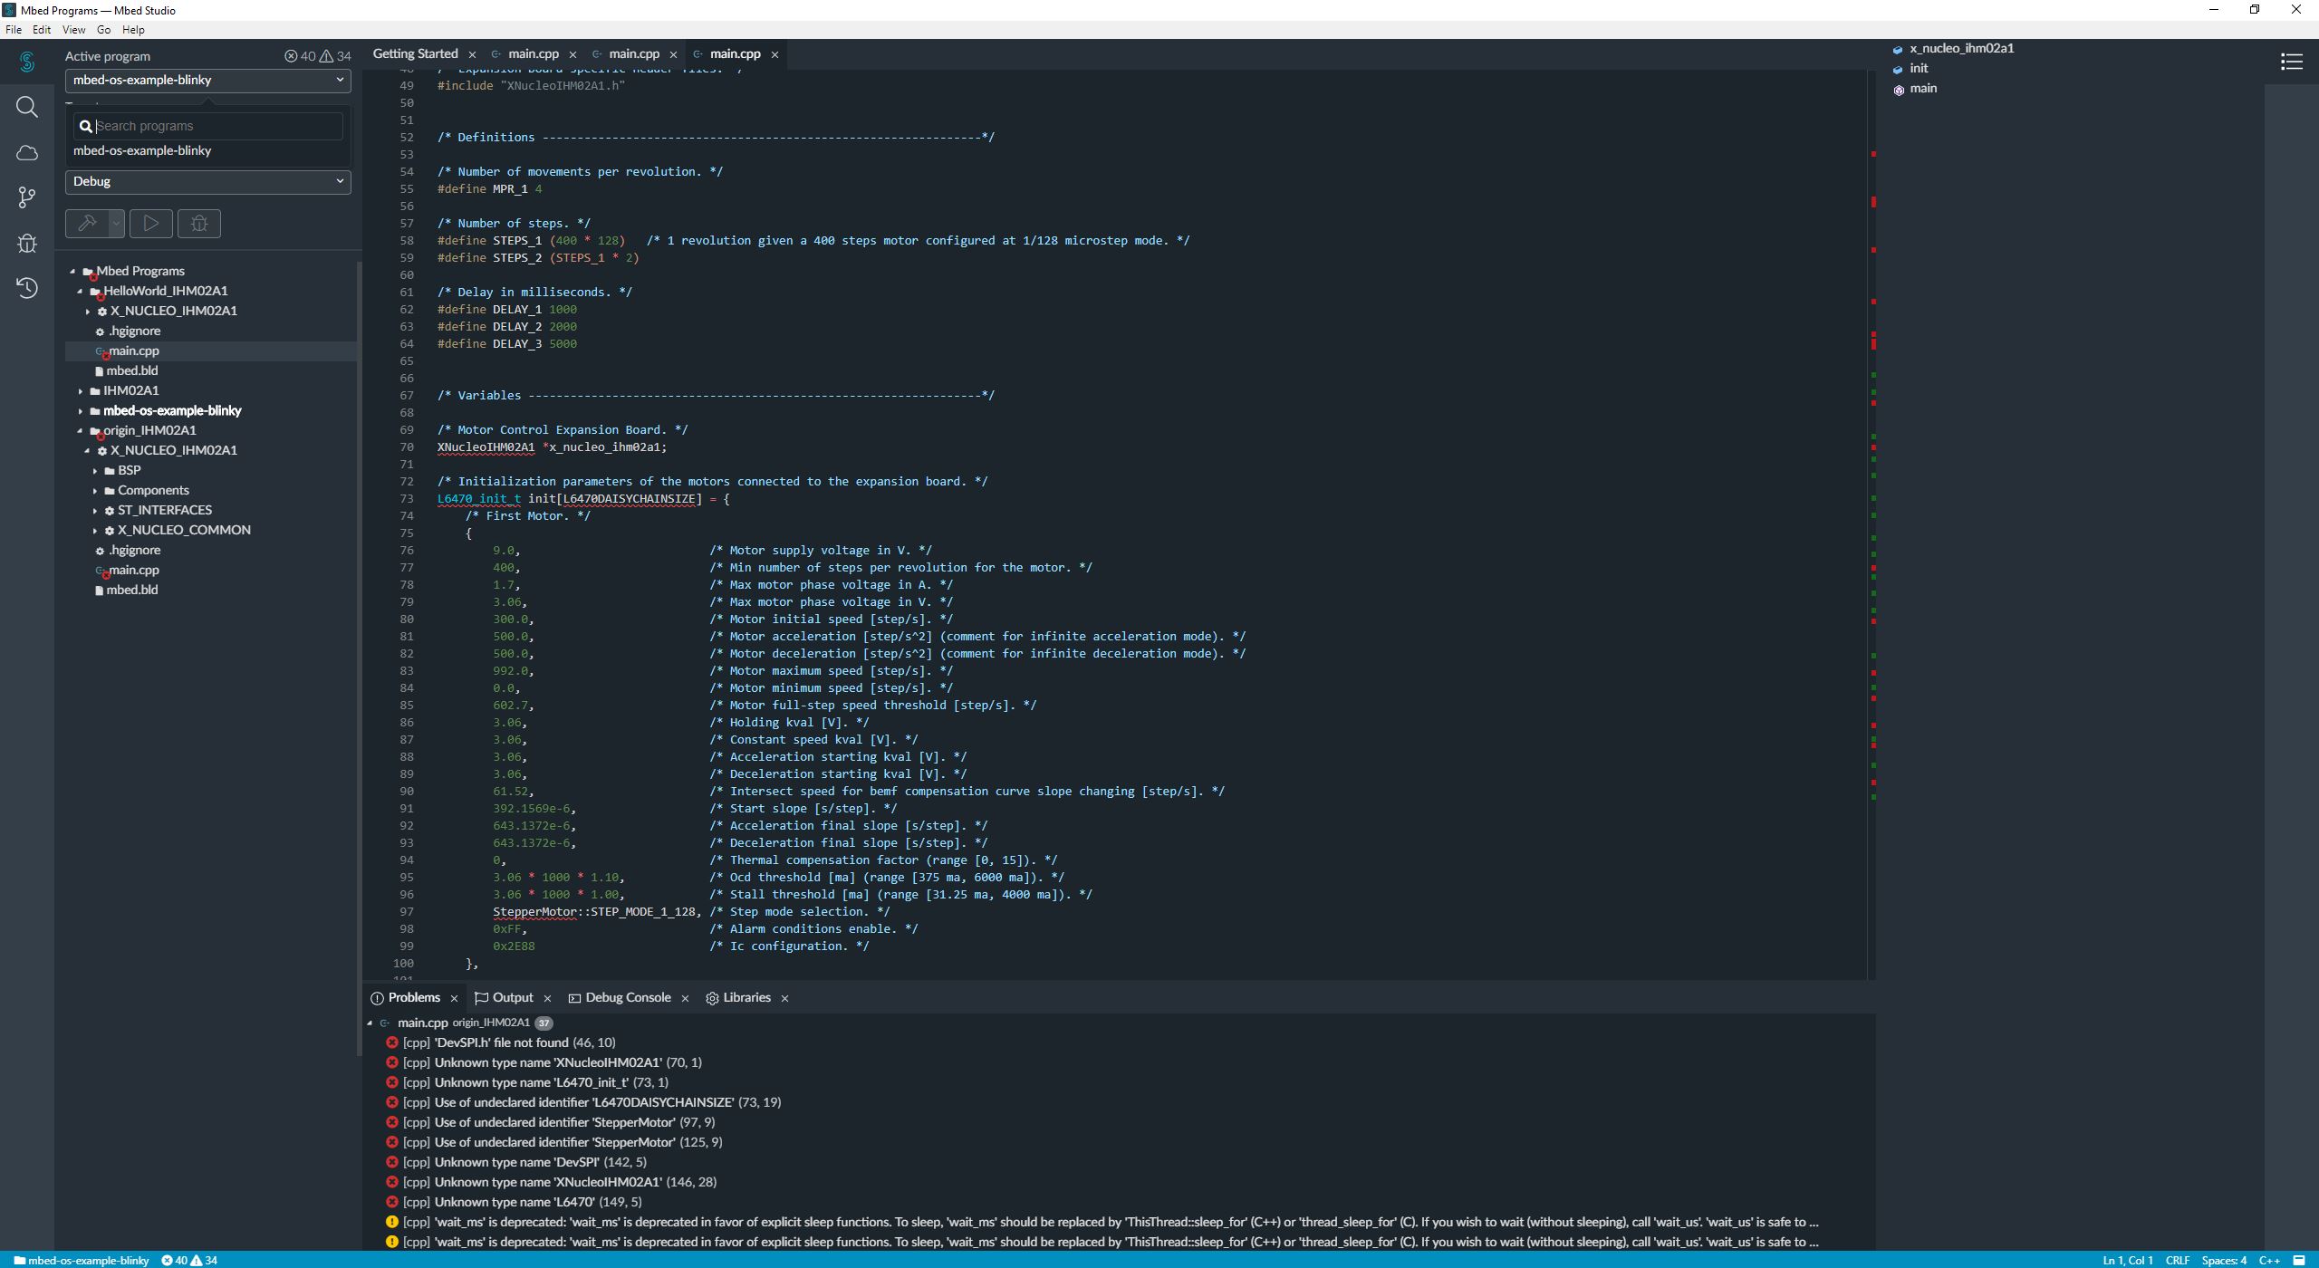Open the View menu
This screenshot has width=2319, height=1268.
tap(73, 30)
